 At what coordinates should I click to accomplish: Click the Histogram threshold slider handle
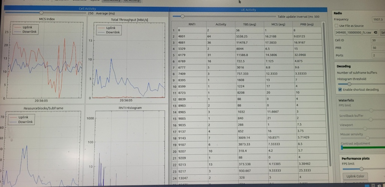click(x=349, y=84)
